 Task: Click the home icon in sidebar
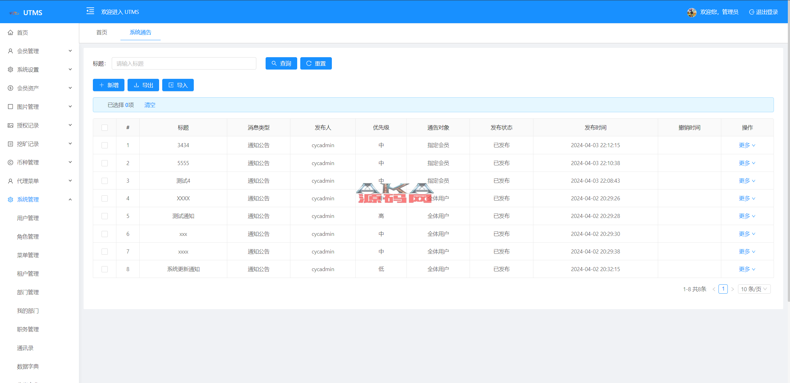11,32
